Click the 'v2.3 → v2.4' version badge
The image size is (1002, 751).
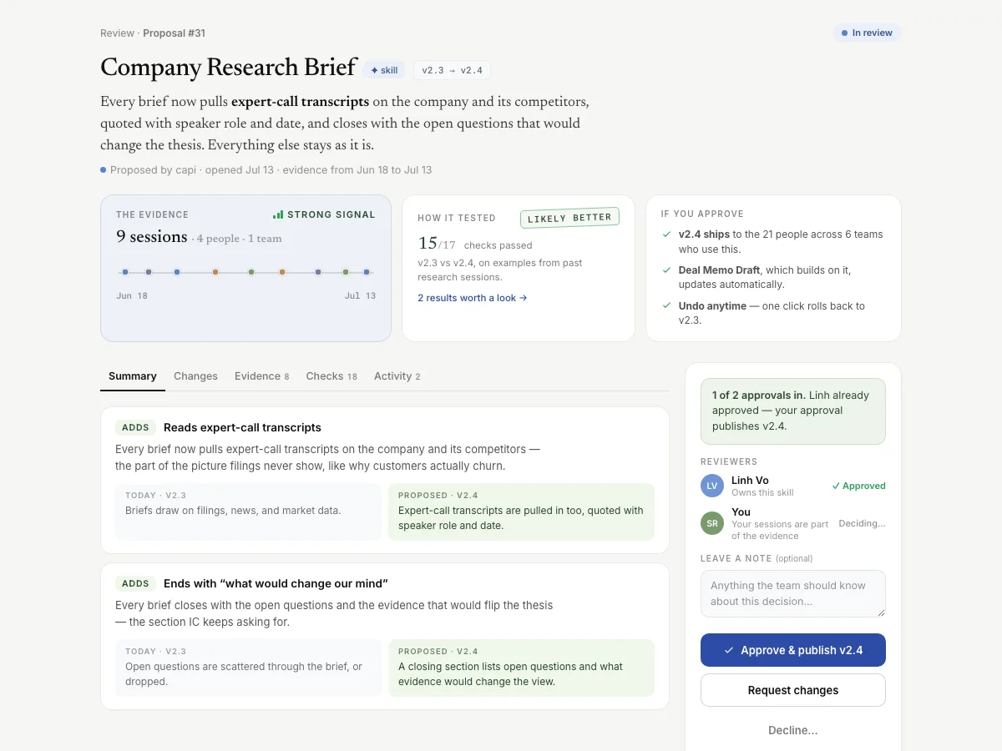(452, 70)
